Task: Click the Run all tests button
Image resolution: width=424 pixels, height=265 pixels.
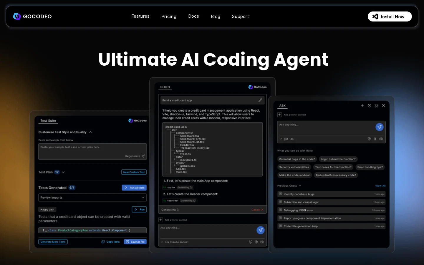Action: (x=134, y=188)
